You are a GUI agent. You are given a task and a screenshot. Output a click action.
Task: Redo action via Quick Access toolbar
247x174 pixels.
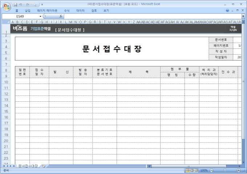[28, 5]
